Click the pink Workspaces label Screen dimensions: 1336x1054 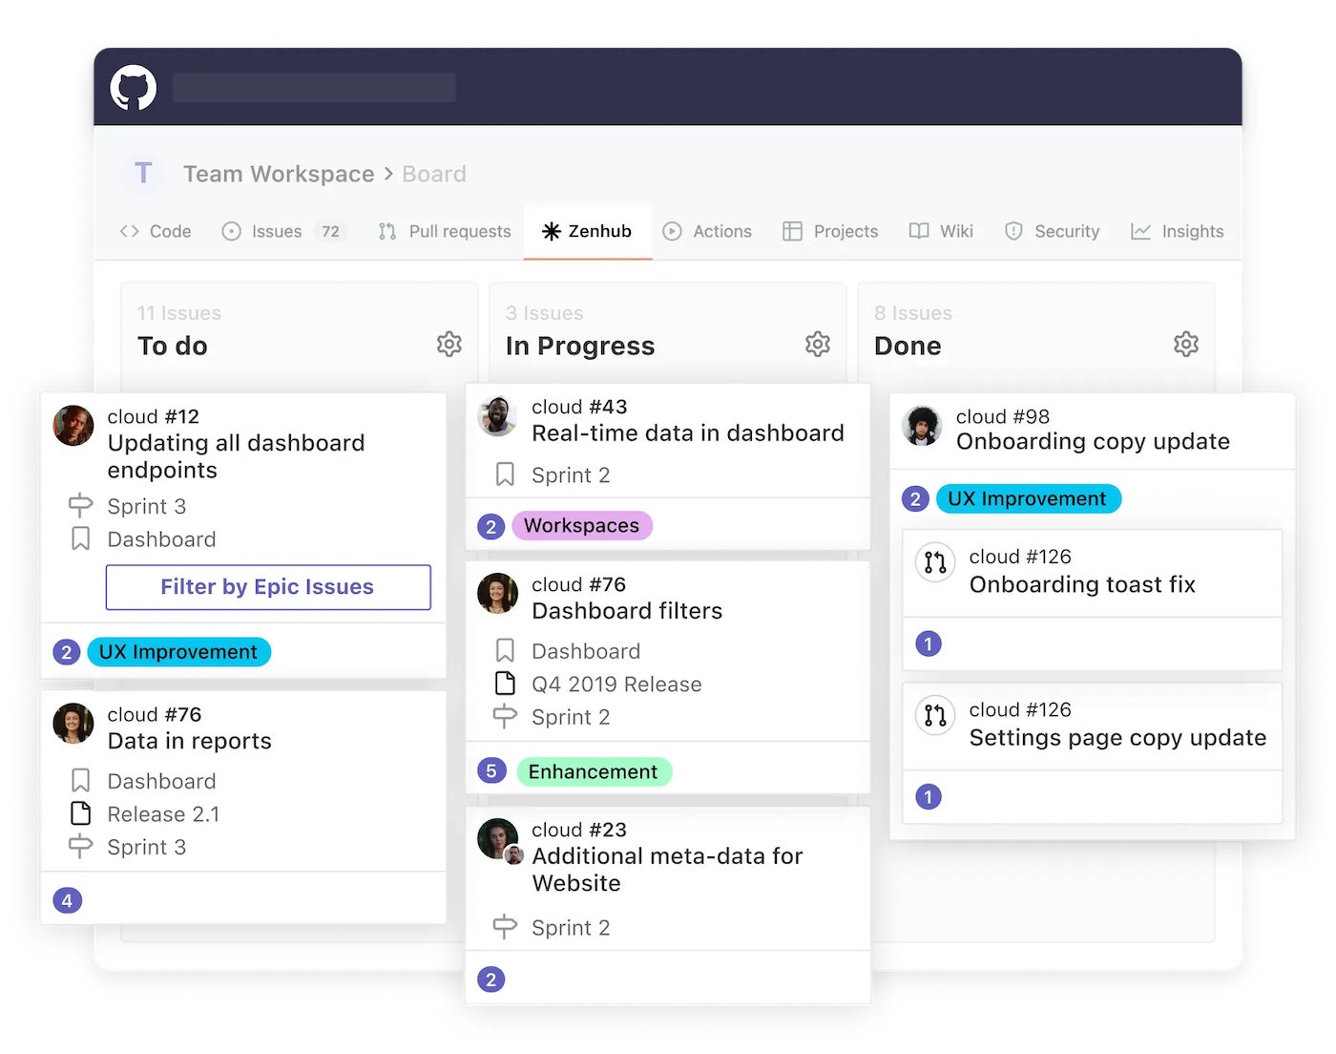[x=582, y=526]
